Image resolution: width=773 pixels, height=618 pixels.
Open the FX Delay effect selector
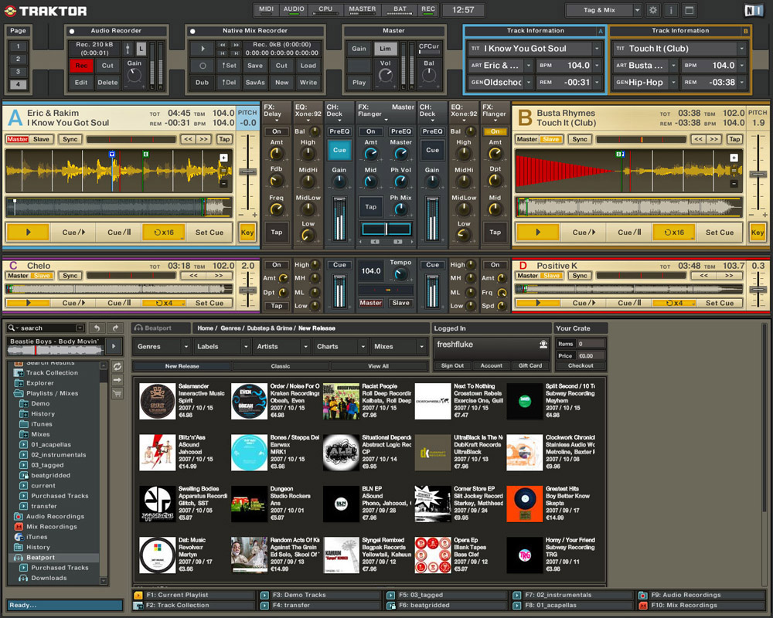276,120
